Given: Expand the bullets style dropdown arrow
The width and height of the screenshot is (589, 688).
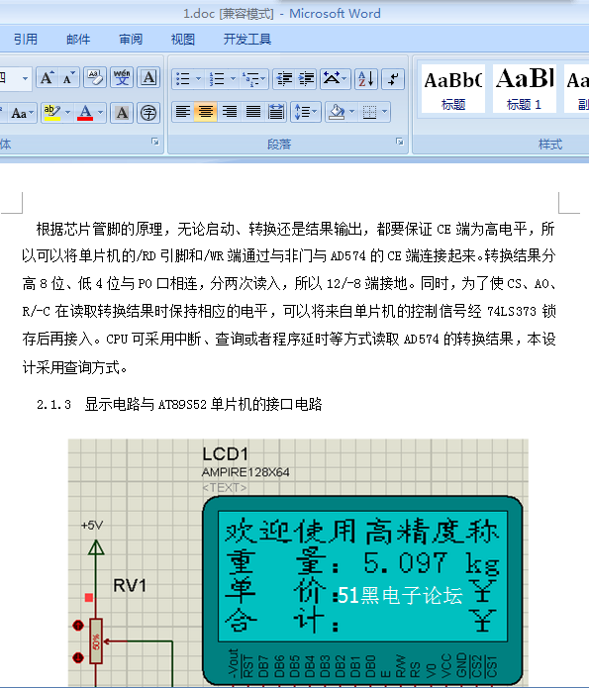Looking at the screenshot, I should click(198, 79).
